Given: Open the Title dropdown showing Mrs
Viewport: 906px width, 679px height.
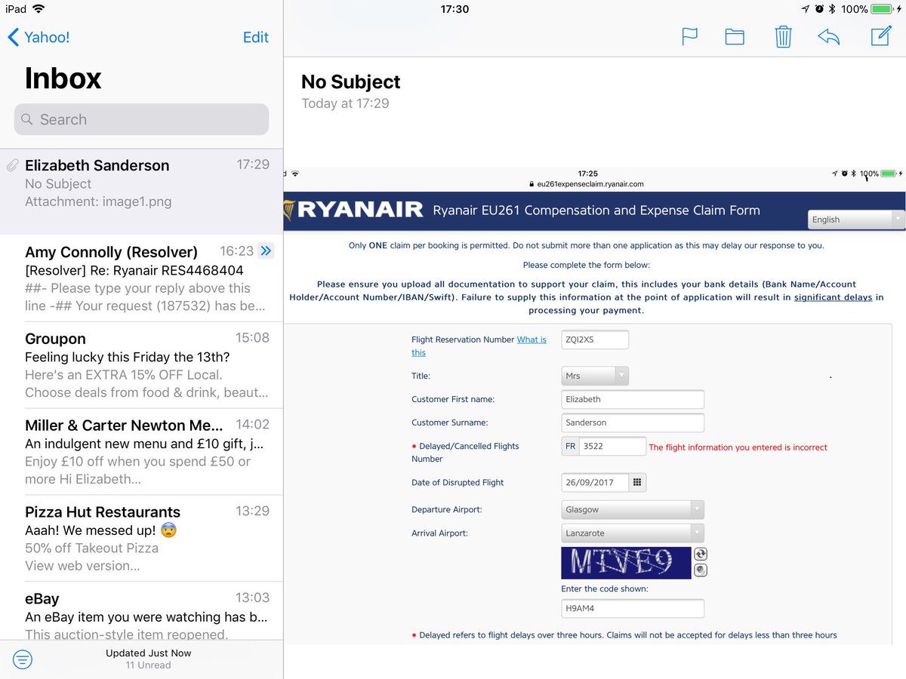Looking at the screenshot, I should coord(595,375).
